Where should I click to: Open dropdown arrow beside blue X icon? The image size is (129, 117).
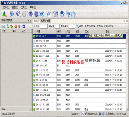tap(45, 14)
